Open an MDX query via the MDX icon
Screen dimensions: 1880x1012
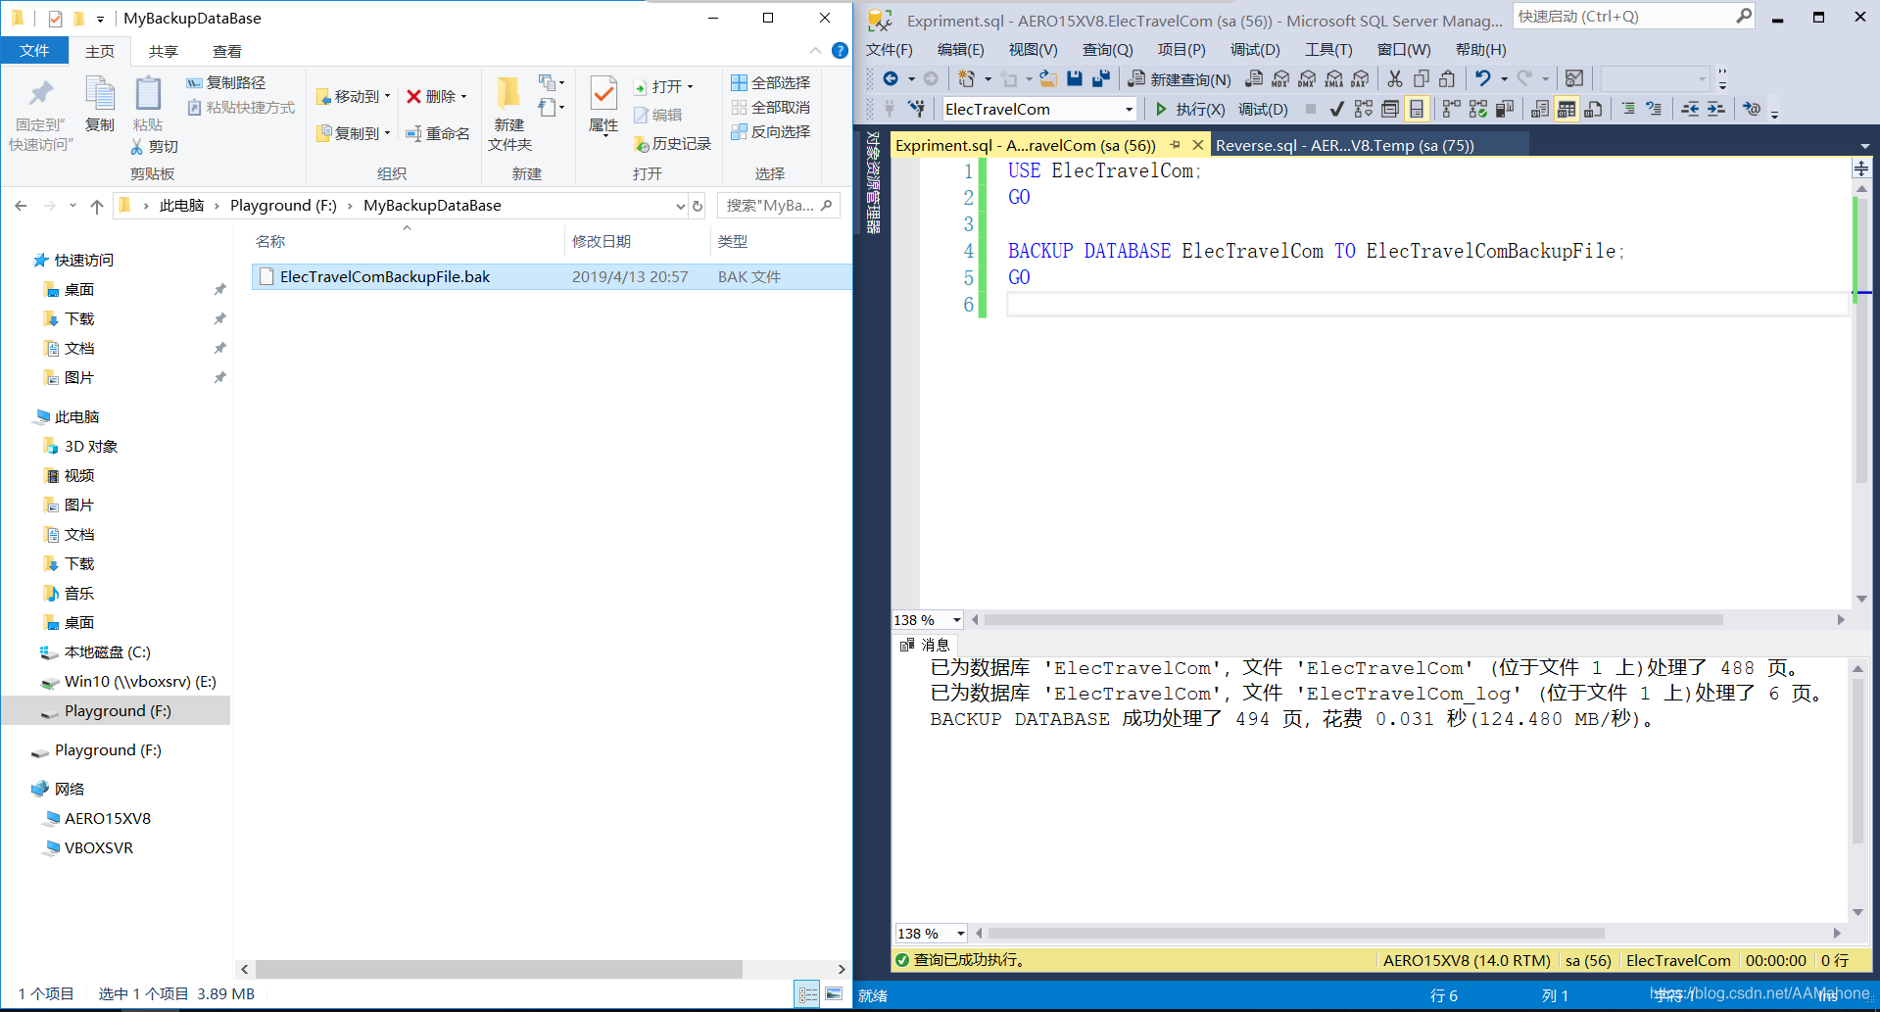click(x=1279, y=78)
